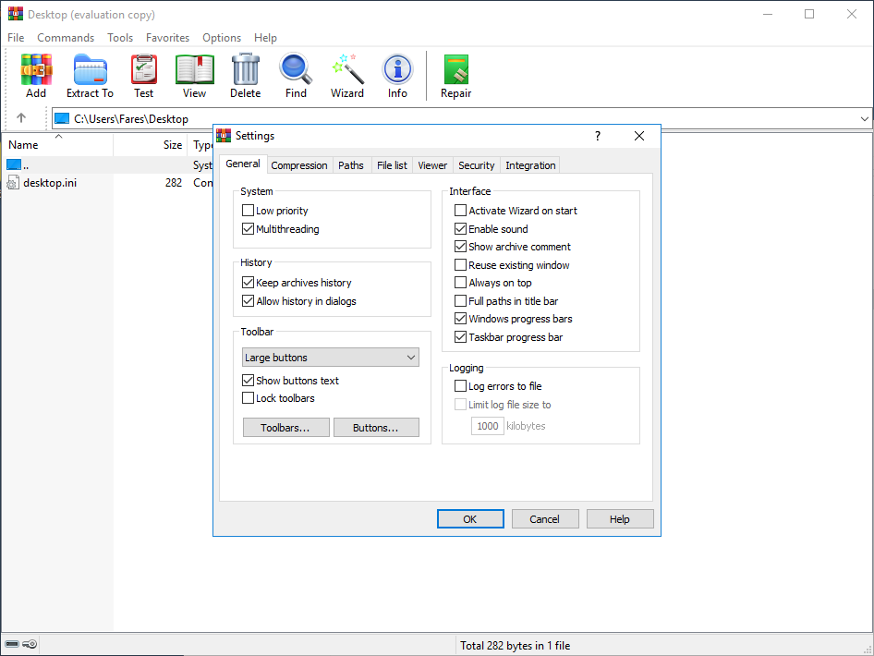Open the Help menu
This screenshot has width=874, height=656.
coord(265,37)
